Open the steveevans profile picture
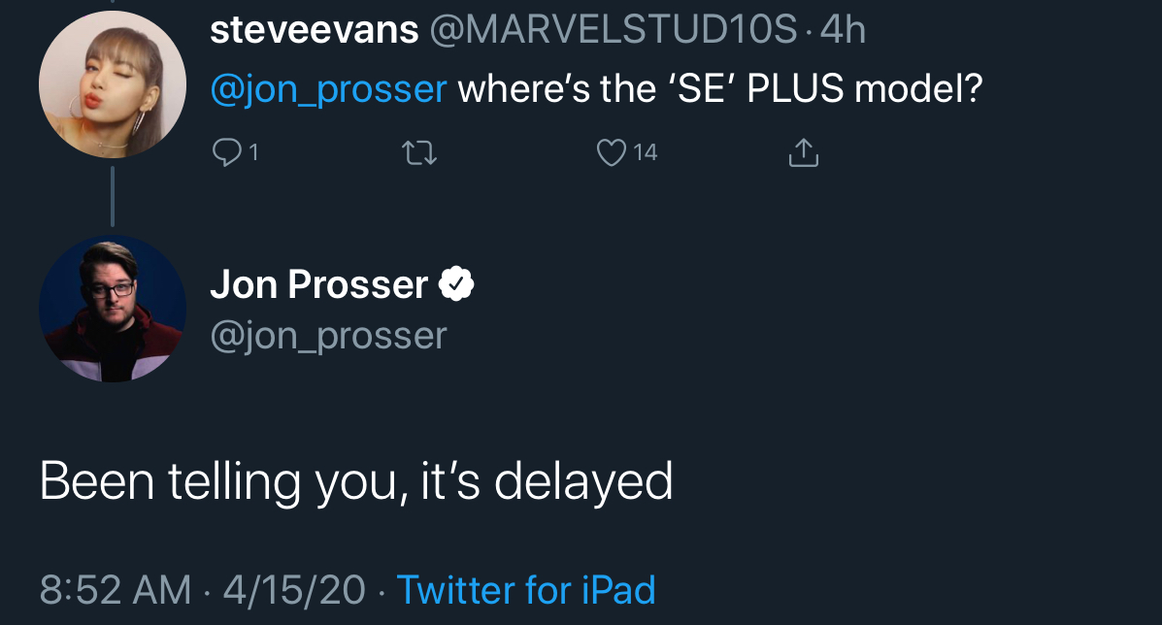Screen dimensions: 1162x625 click(x=113, y=84)
